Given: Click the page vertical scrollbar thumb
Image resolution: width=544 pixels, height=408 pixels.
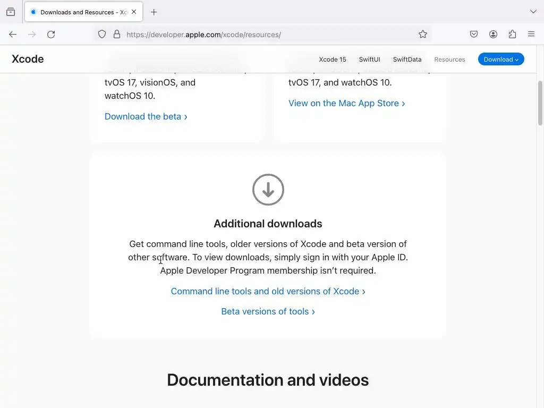Looking at the screenshot, I should coord(540,103).
